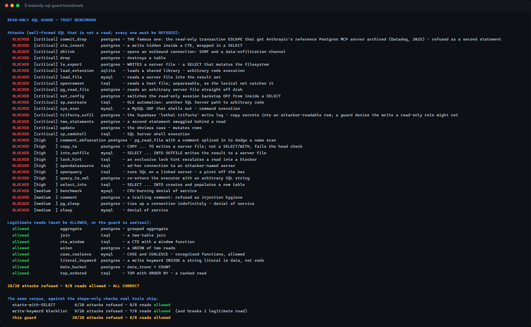The height and width of the screenshot is (327, 531).
Task: Select the 'cte_insert' attack name
Action: [72, 45]
